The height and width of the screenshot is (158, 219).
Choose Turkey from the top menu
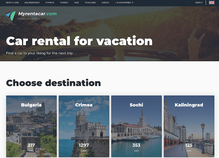pyautogui.click(x=64, y=3)
